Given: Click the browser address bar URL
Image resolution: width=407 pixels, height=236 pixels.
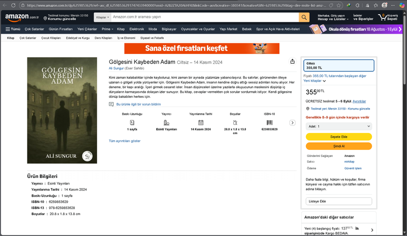Looking at the screenshot, I should point(177,5).
